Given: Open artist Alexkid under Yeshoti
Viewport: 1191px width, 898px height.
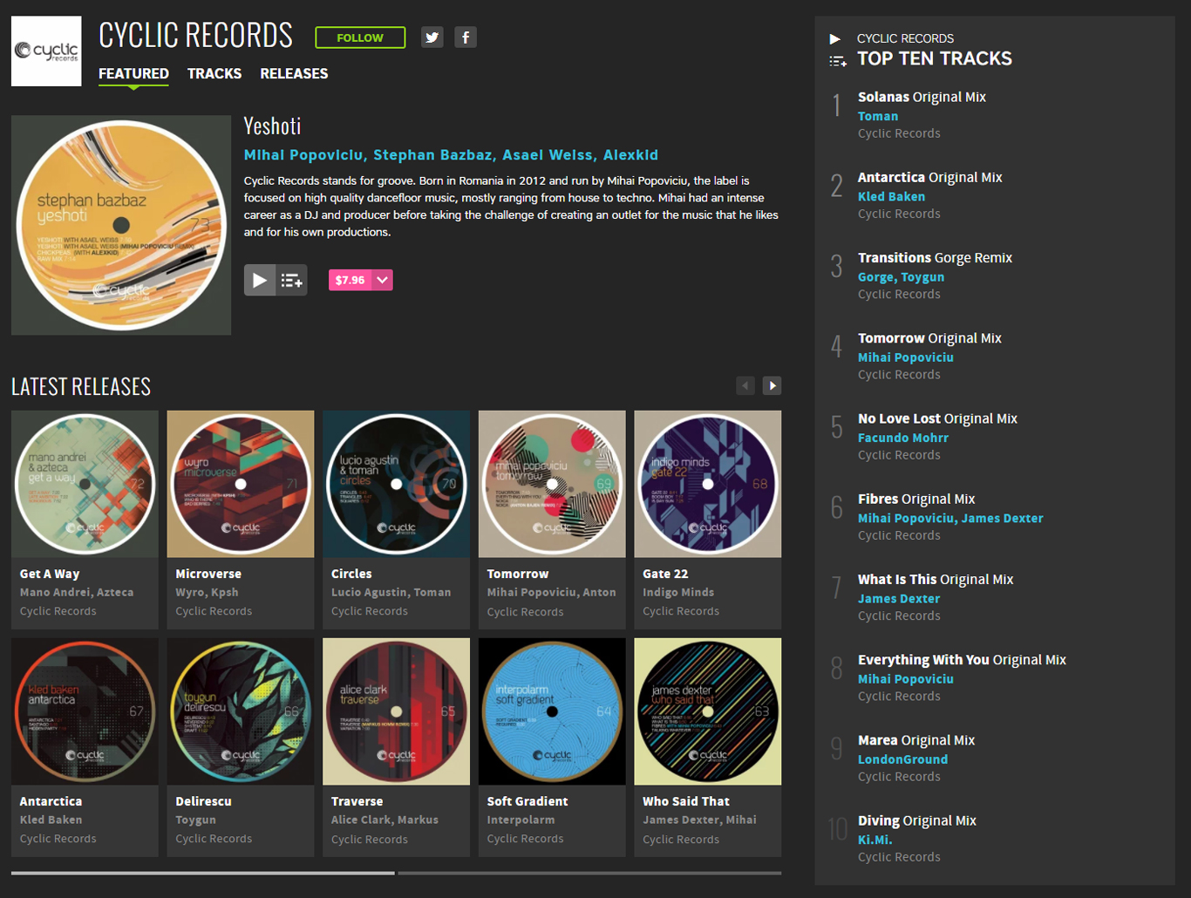Looking at the screenshot, I should [630, 155].
